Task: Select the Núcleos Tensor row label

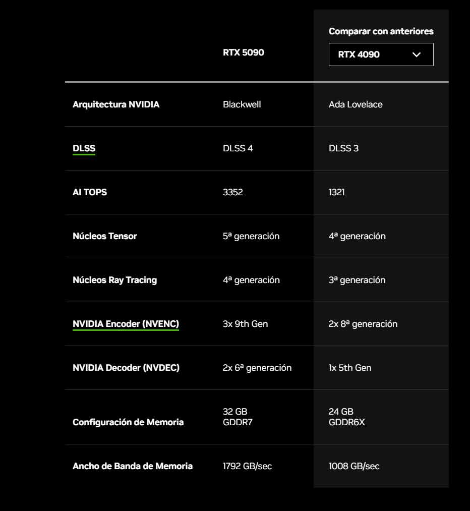Action: (x=104, y=236)
